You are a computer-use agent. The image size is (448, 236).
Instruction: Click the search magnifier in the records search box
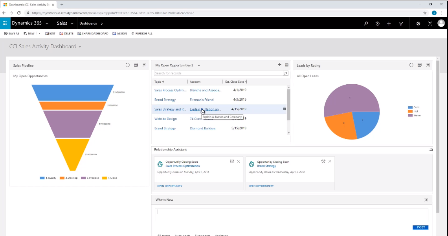coord(285,73)
